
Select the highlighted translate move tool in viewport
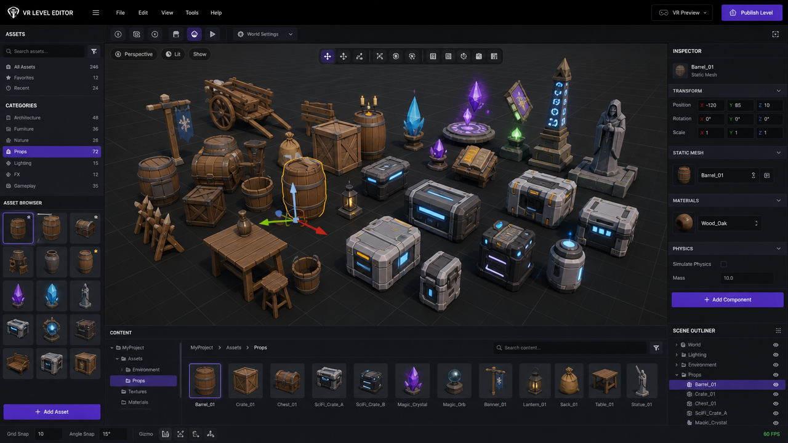point(328,56)
